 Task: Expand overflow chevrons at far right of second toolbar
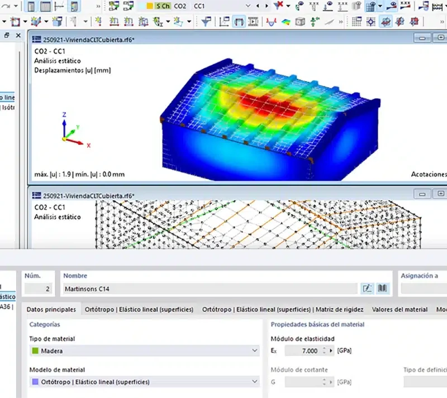coord(442,22)
